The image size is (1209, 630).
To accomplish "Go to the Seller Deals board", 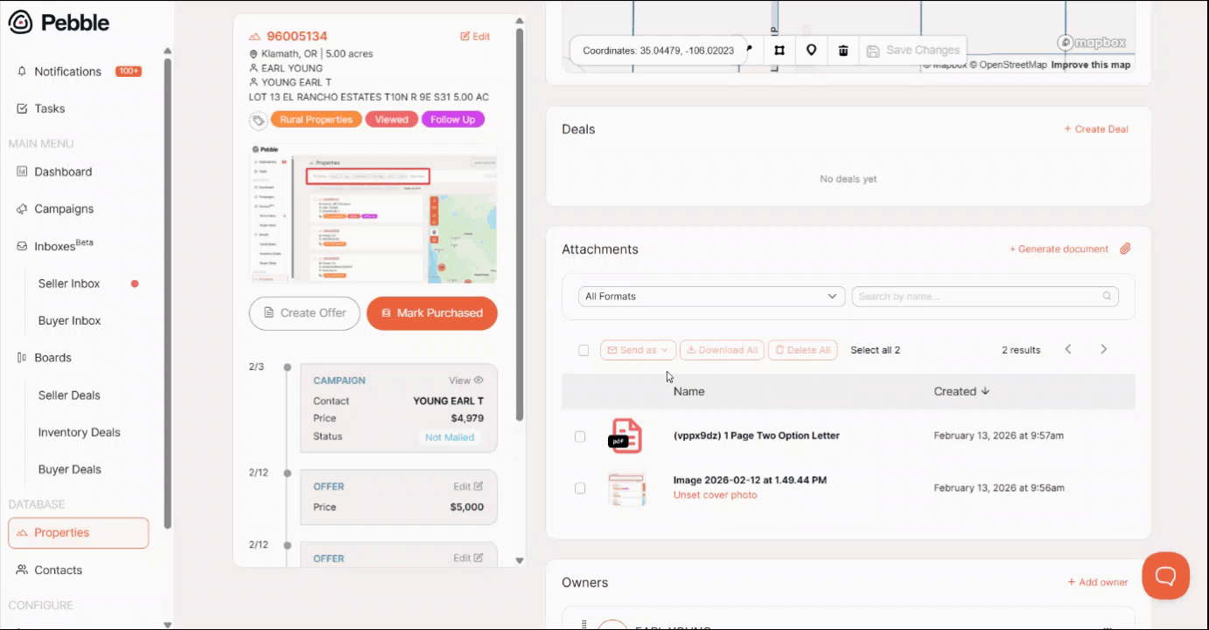I will [x=69, y=395].
